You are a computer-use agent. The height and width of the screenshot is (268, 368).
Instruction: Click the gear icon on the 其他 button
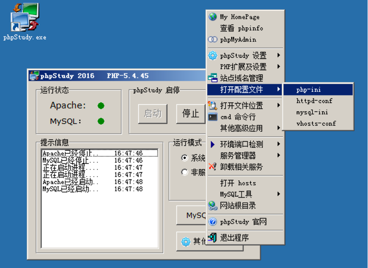(186, 242)
